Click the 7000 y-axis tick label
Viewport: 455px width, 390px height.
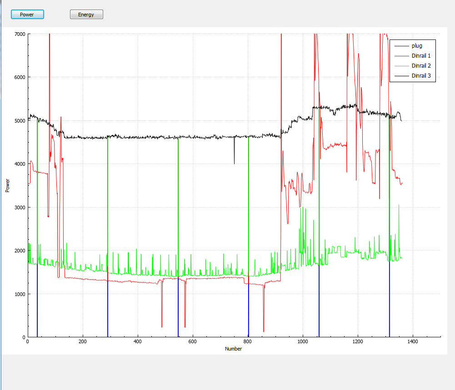point(20,34)
